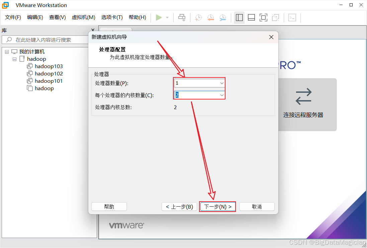Screen dimensions: 367x248
Task: Open the 编辑(E) menu
Action: click(35, 17)
